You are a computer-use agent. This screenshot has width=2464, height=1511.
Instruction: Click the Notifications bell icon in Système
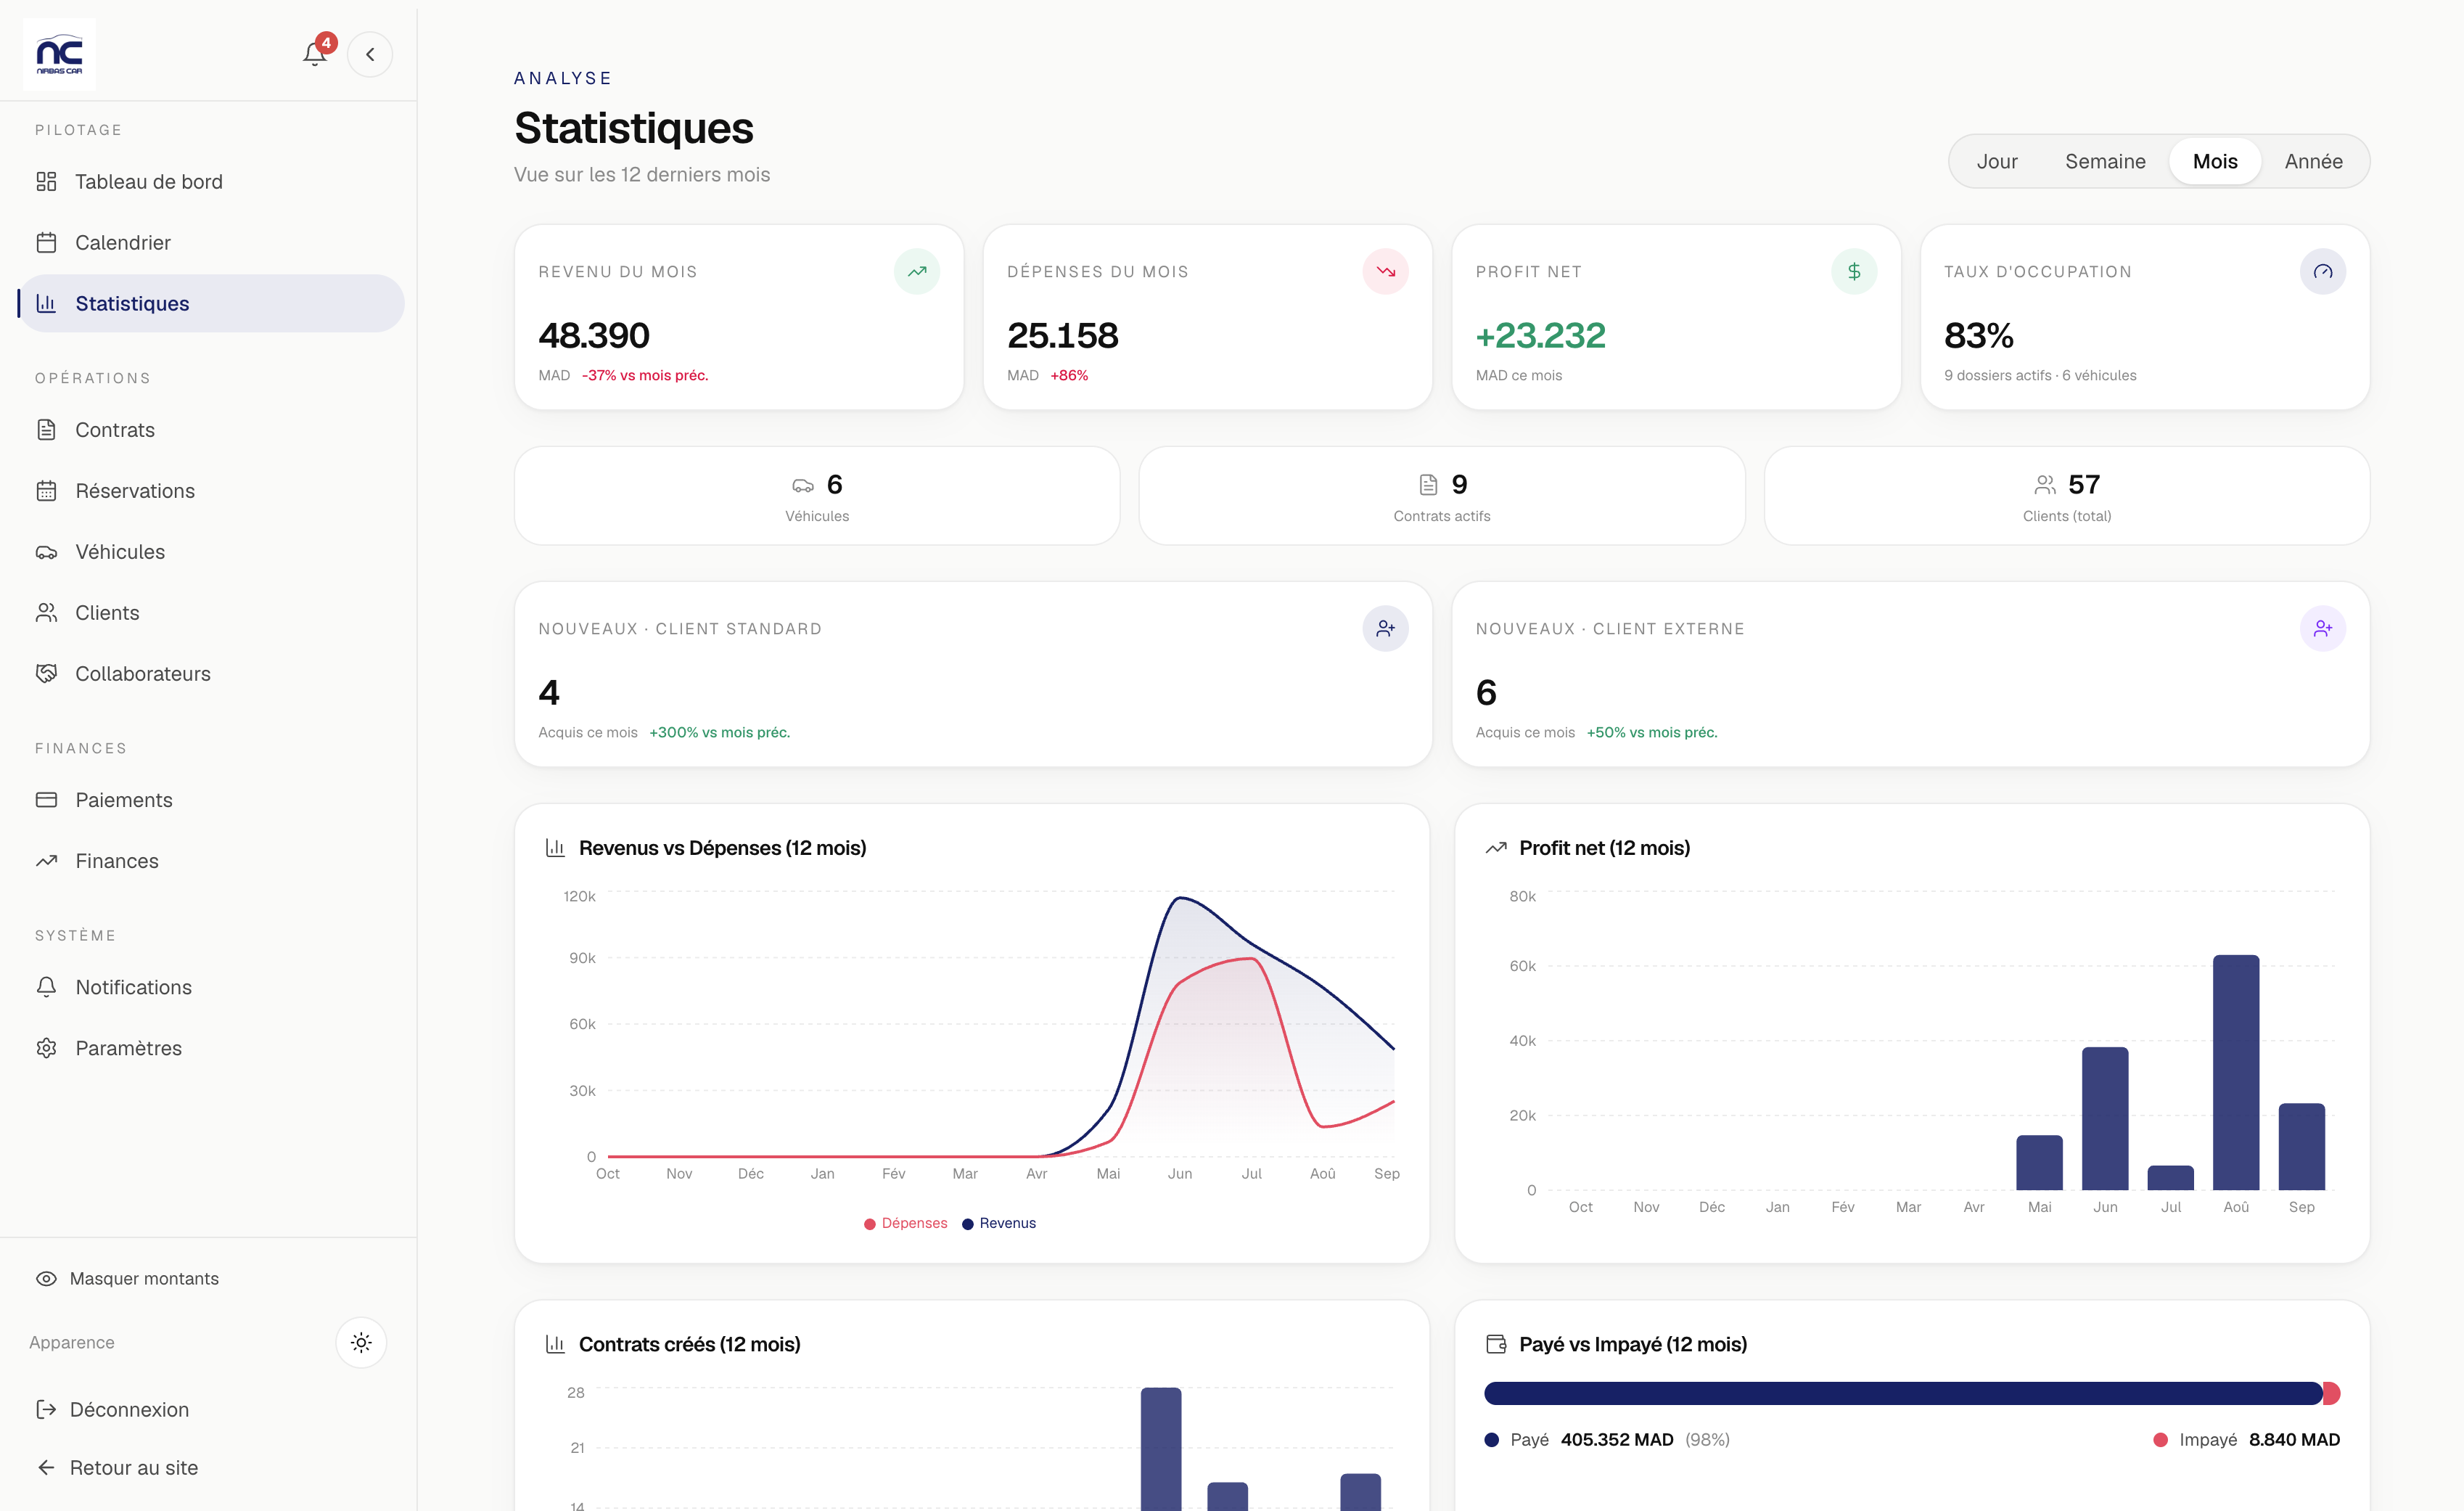coord(46,987)
